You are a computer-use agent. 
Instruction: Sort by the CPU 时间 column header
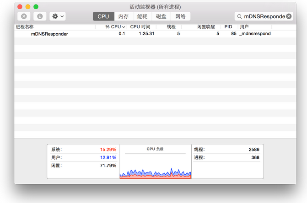click(140, 27)
